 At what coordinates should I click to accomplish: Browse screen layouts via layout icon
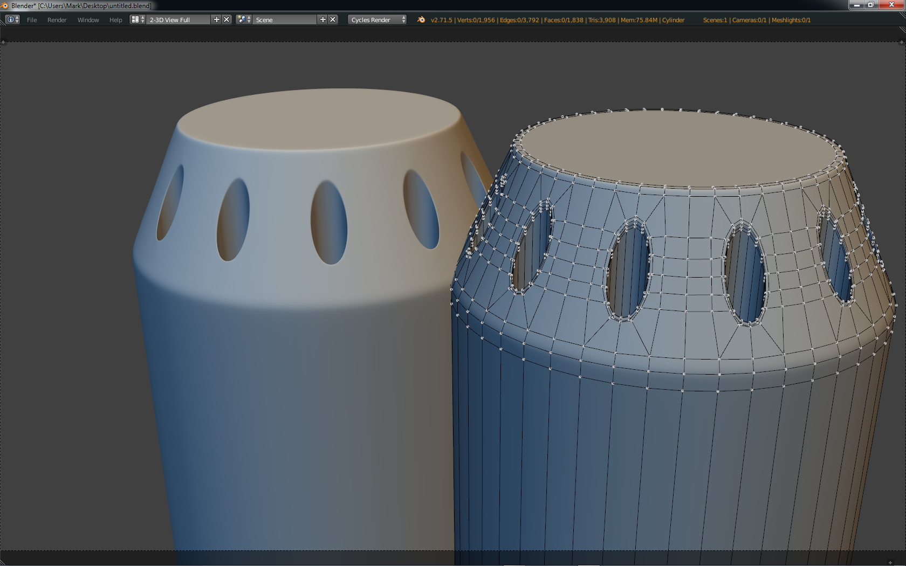pyautogui.click(x=138, y=19)
